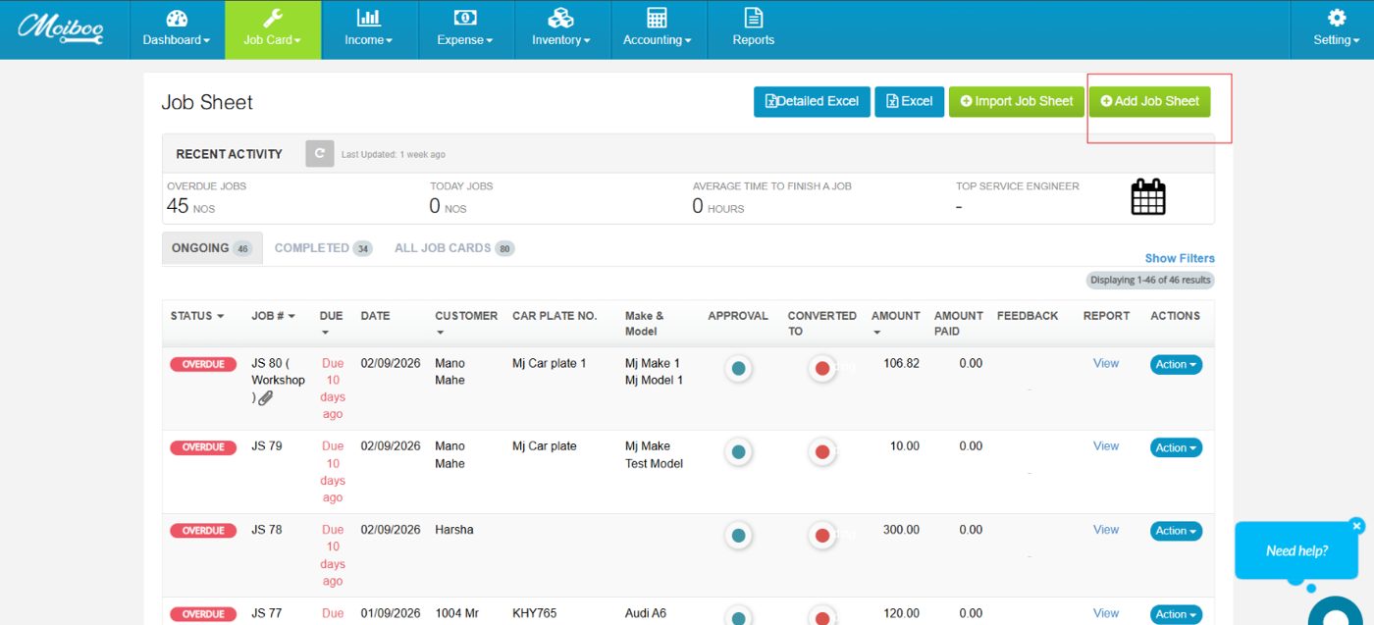Switch to the All Job Cards tab
Viewport: 1374px width, 625px height.
[454, 248]
